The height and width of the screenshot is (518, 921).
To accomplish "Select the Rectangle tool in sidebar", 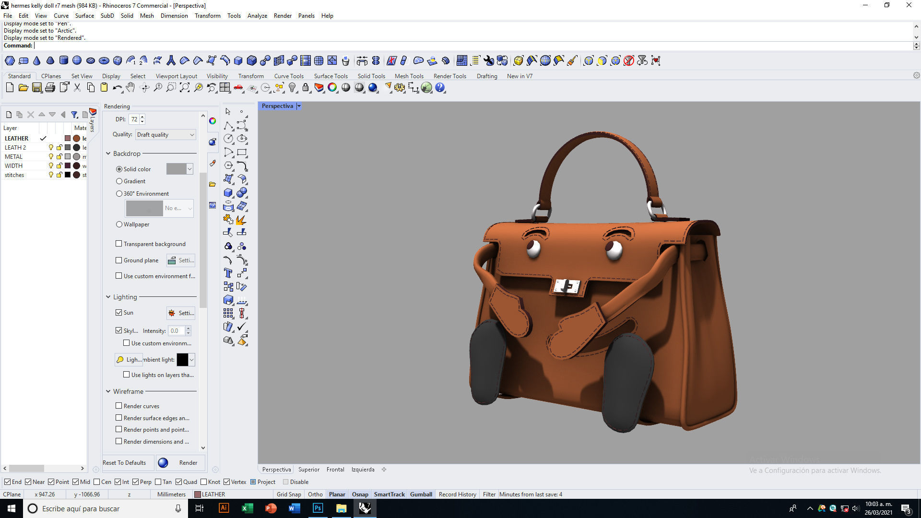I will point(242,153).
